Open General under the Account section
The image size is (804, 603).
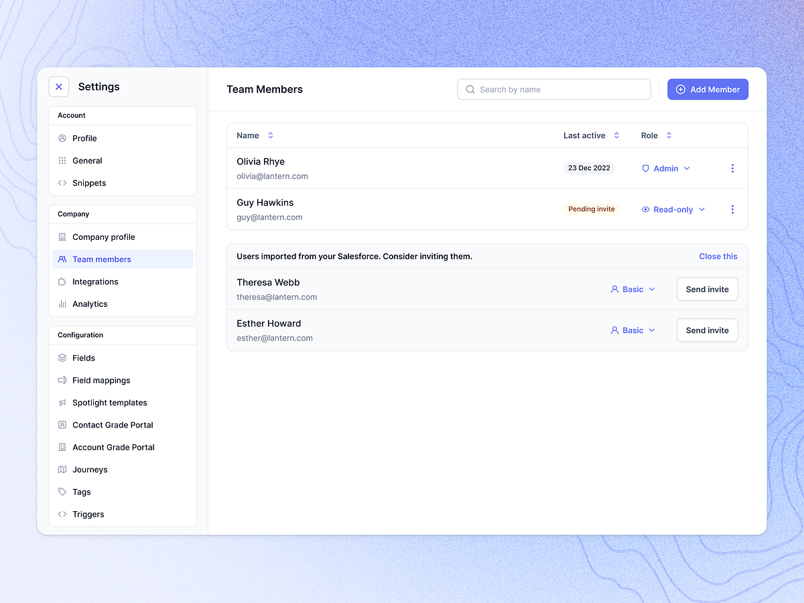[88, 160]
